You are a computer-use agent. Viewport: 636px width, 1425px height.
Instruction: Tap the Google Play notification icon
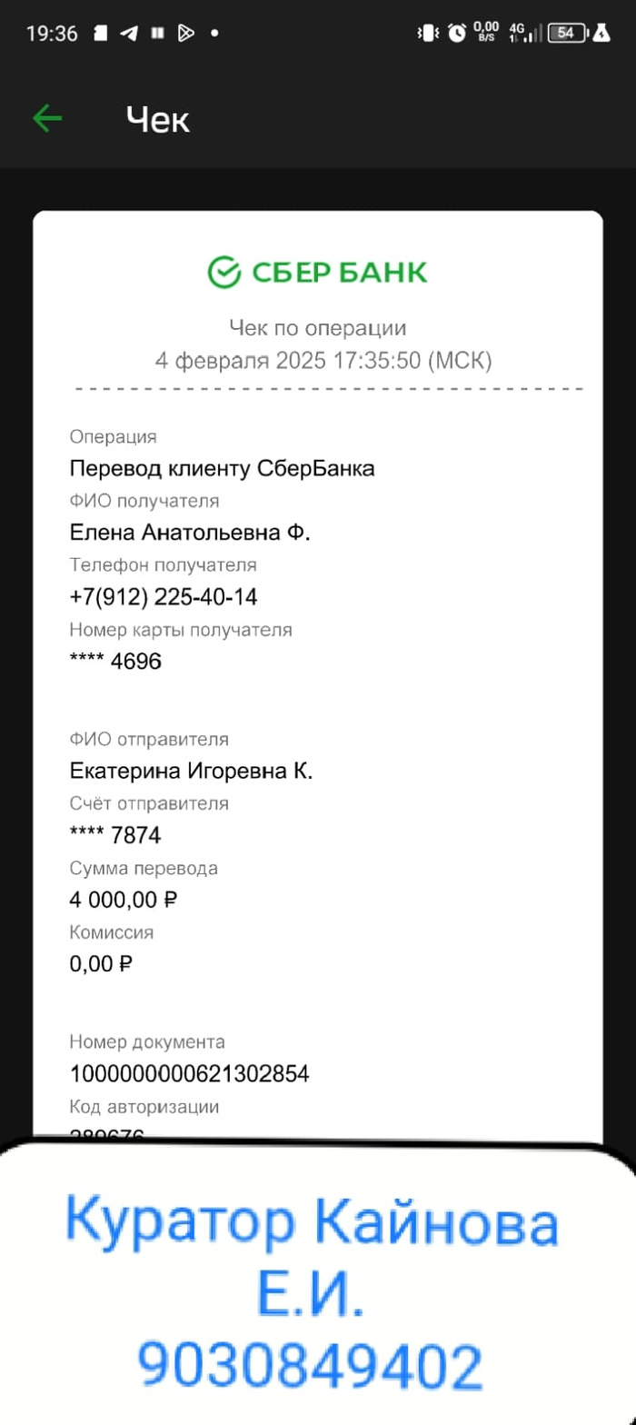point(185,34)
